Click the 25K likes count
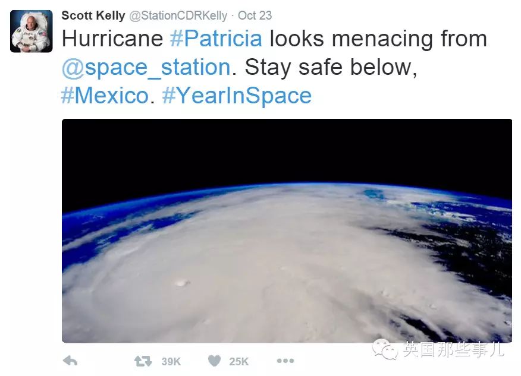This screenshot has height=376, width=521. [x=238, y=361]
